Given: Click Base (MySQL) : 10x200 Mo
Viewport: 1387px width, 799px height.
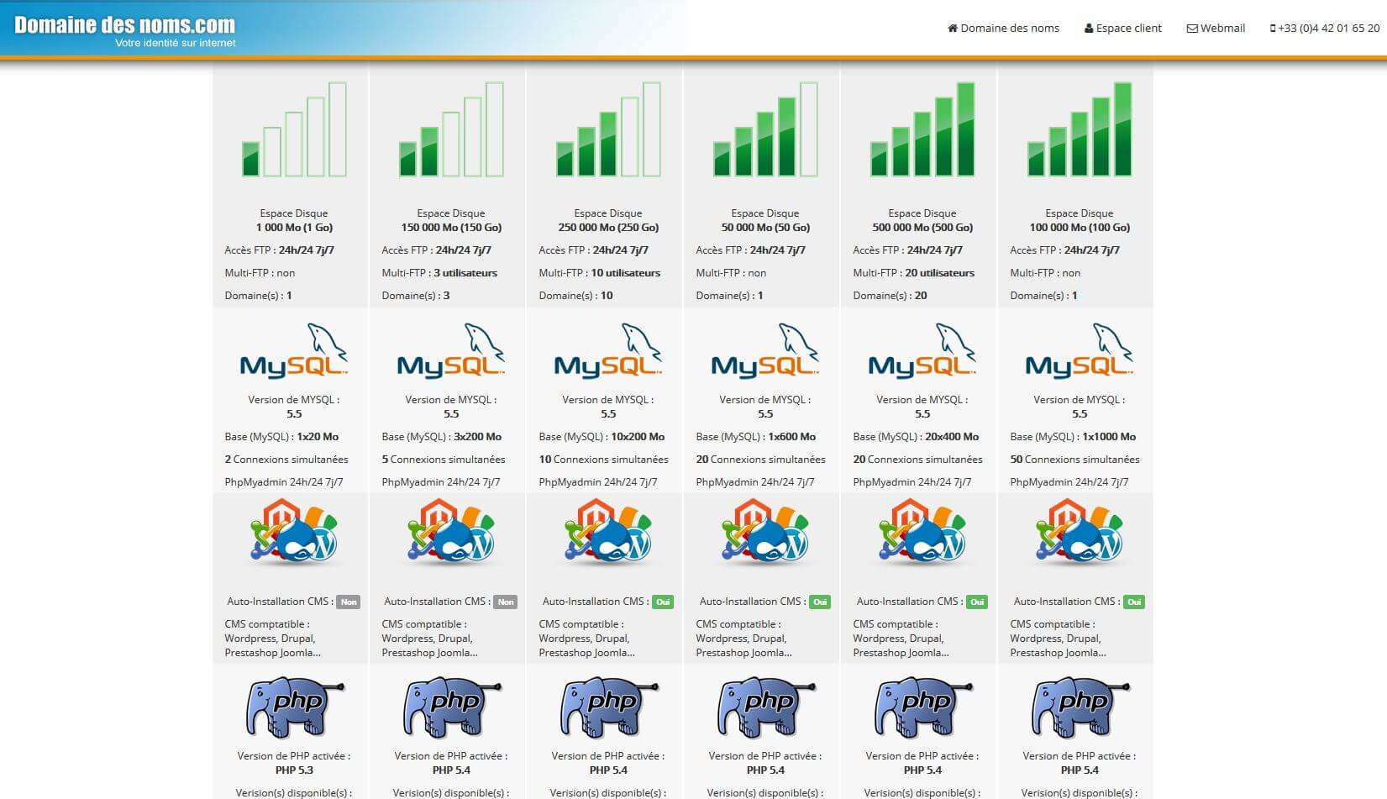Looking at the screenshot, I should [x=602, y=437].
